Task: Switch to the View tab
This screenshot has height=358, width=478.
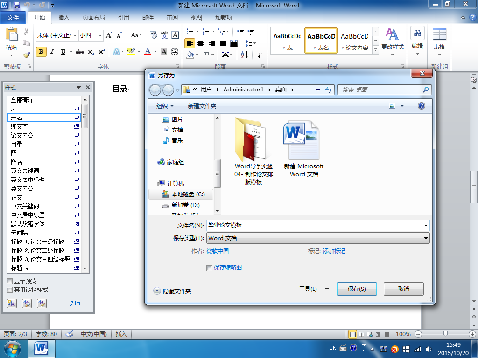Action: (x=197, y=18)
